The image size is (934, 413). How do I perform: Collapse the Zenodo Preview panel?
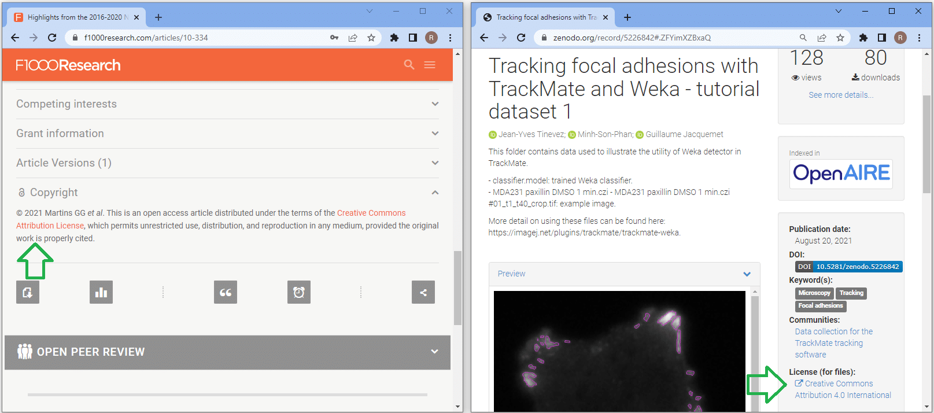(x=747, y=274)
